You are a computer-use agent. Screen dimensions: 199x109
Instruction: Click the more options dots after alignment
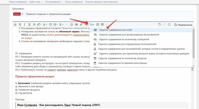(66, 24)
